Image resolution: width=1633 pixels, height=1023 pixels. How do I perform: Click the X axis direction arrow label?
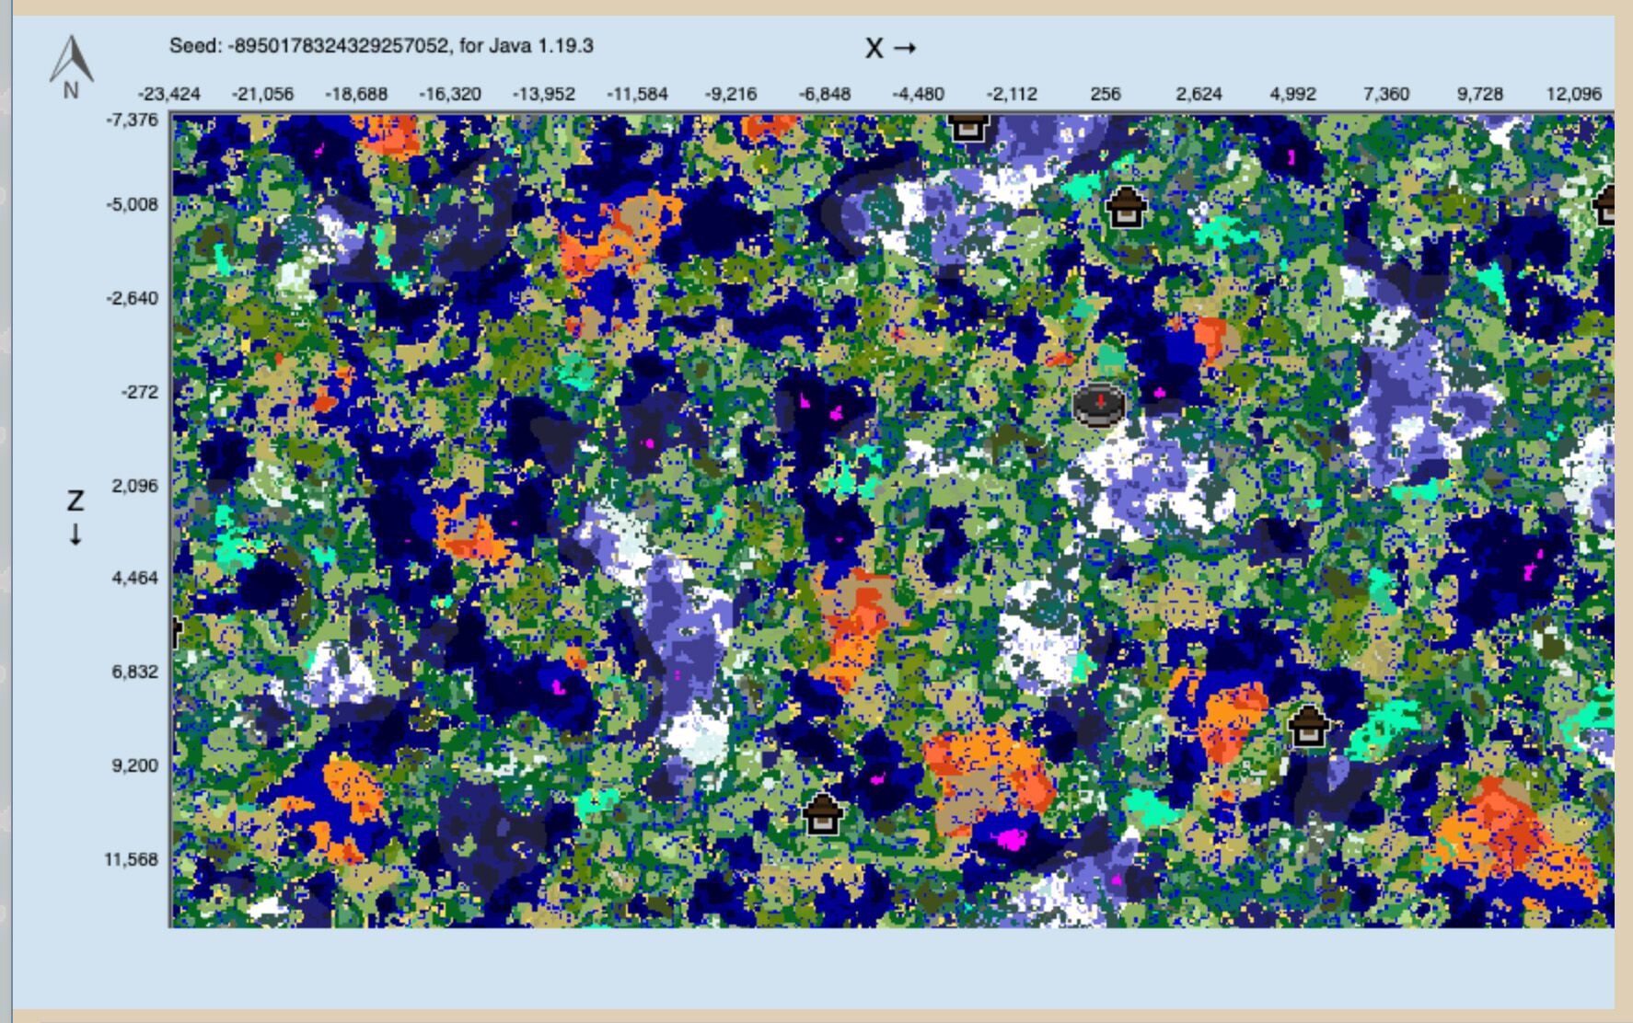890,48
